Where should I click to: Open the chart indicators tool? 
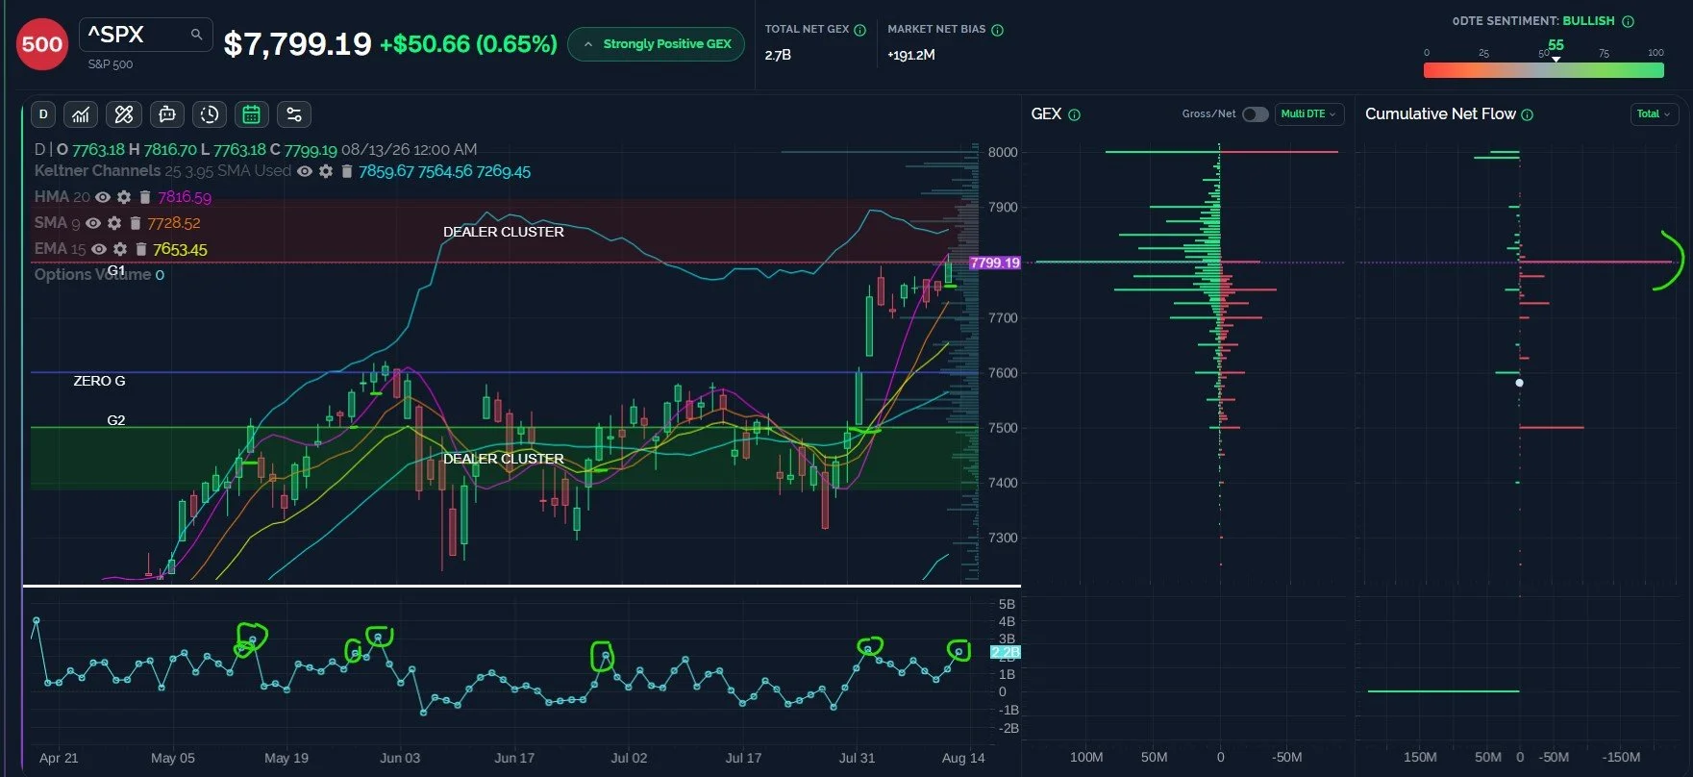click(x=81, y=114)
